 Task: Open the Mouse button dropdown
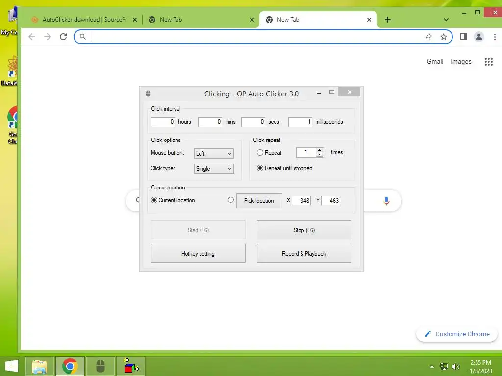click(214, 153)
